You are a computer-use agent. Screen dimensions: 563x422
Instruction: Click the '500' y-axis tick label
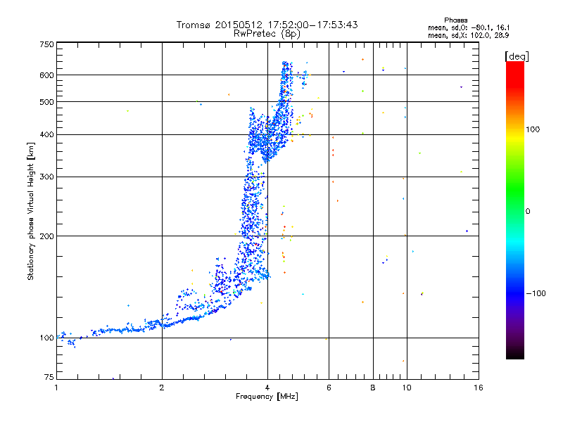click(46, 102)
